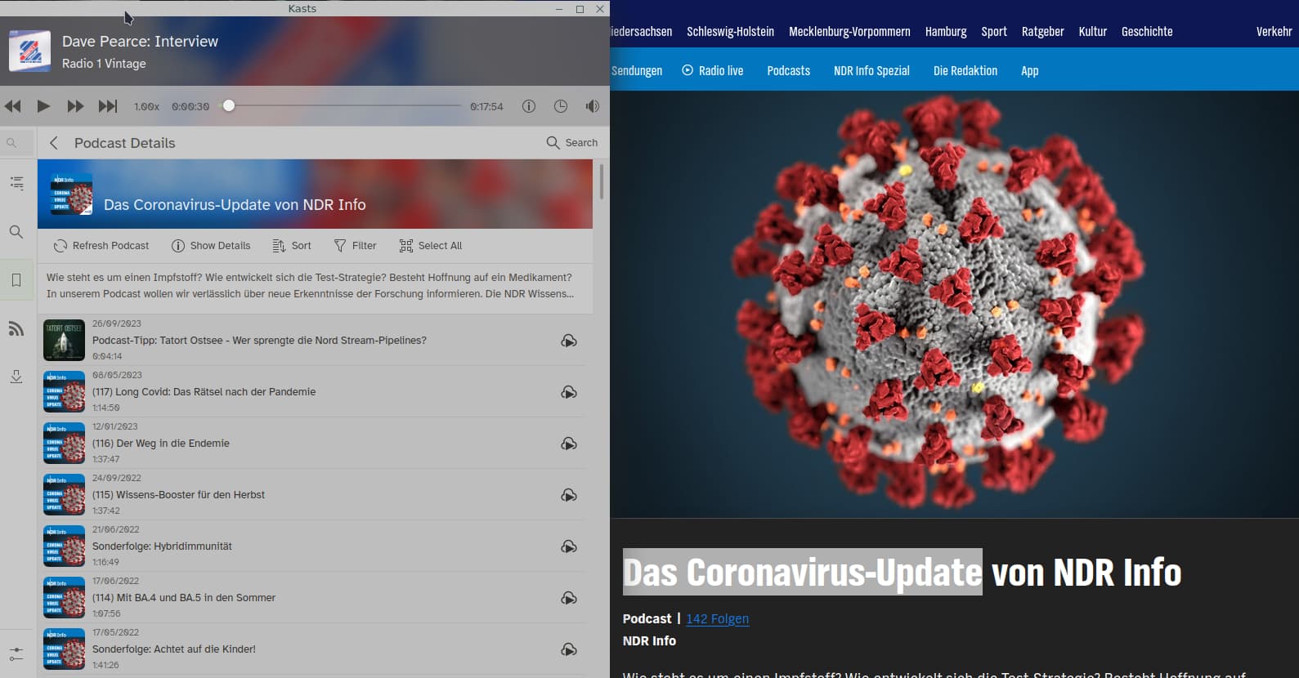Viewport: 1299px width, 678px height.
Task: Open the Downloads sidebar icon
Action: point(16,377)
